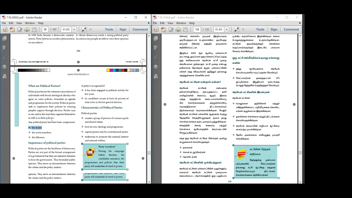Image resolution: width=352 pixels, height=198 pixels.
Task: Close document X in TAM reader menu bar
Action: click(300, 23)
